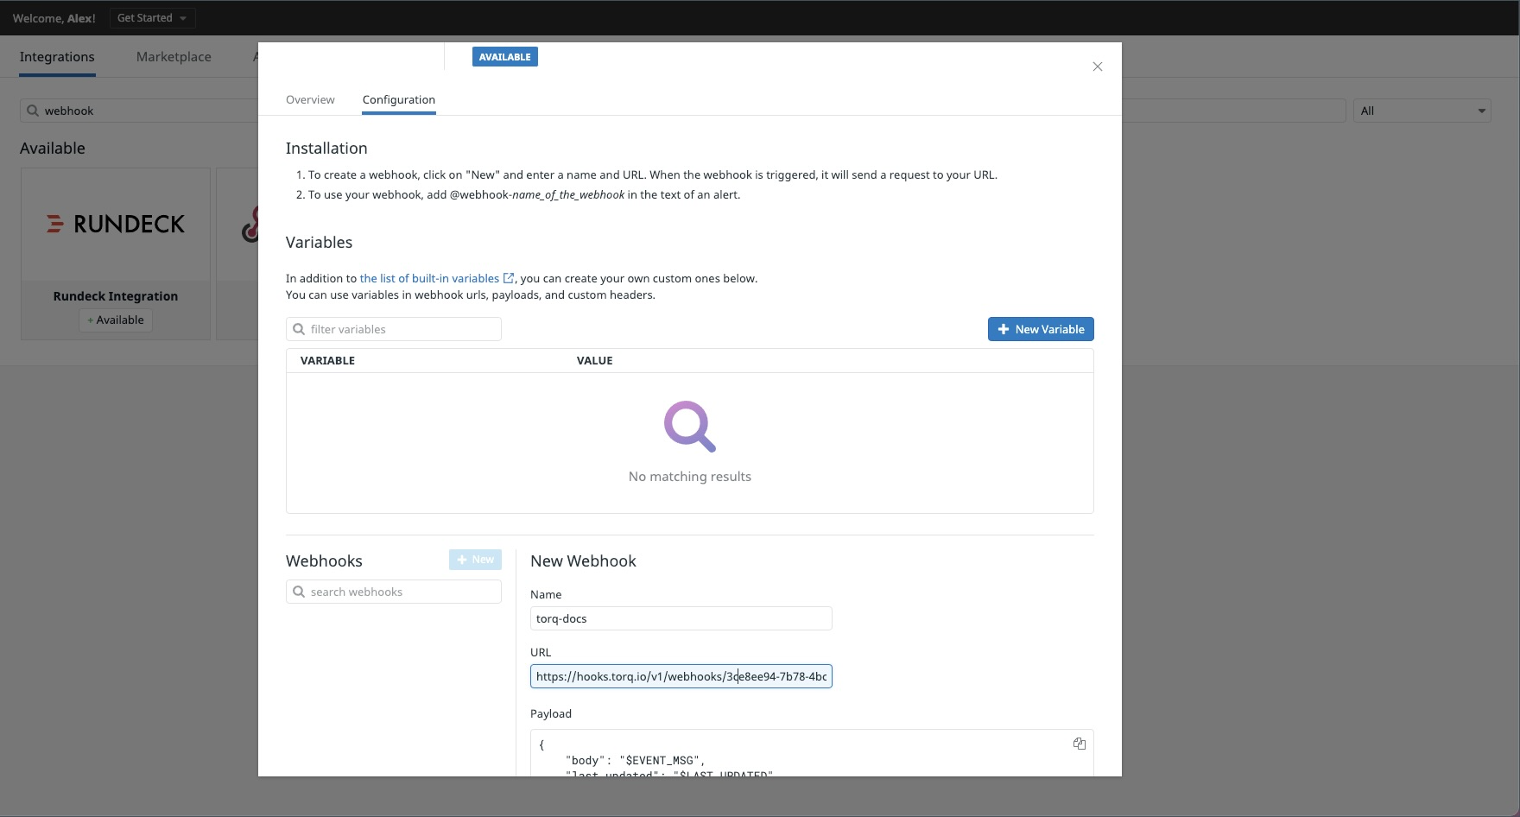Open the Integrations tab in background page
1520x817 pixels.
[x=57, y=57]
